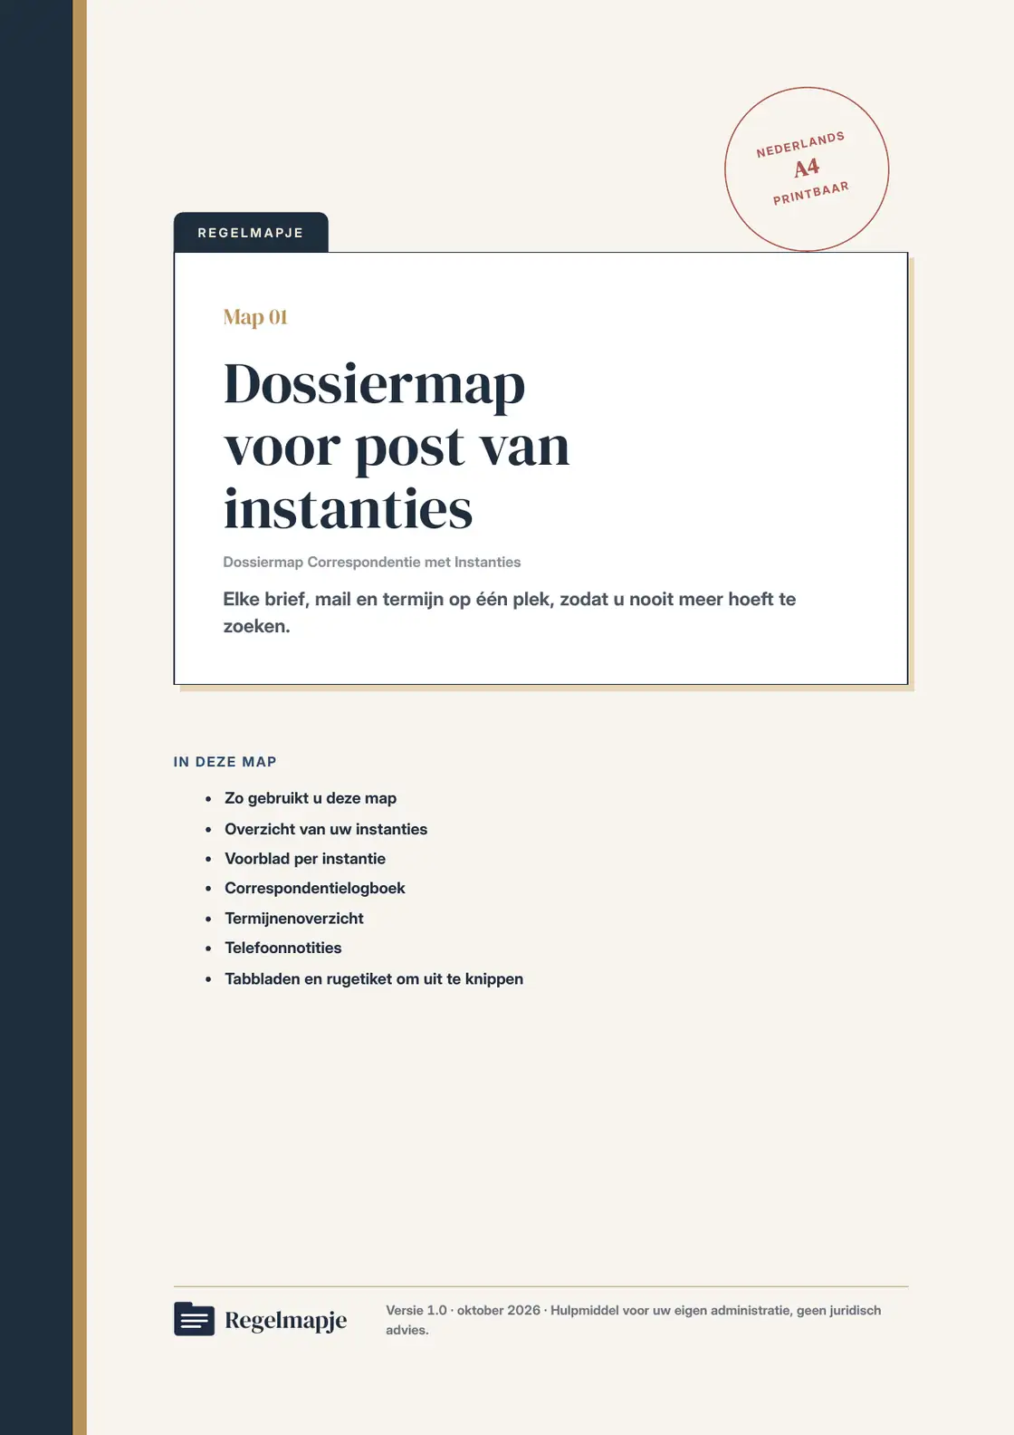Select 'Tabbladen en rugetiket om uit te knippen'

click(x=374, y=979)
